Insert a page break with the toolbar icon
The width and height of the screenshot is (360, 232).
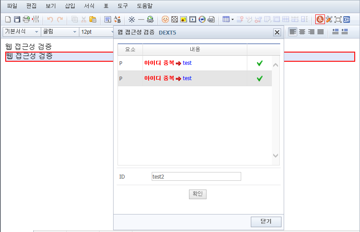coord(36,19)
